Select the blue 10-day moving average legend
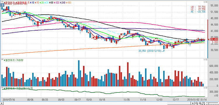Screen dimensions: 219x105 click(x=32, y=3)
